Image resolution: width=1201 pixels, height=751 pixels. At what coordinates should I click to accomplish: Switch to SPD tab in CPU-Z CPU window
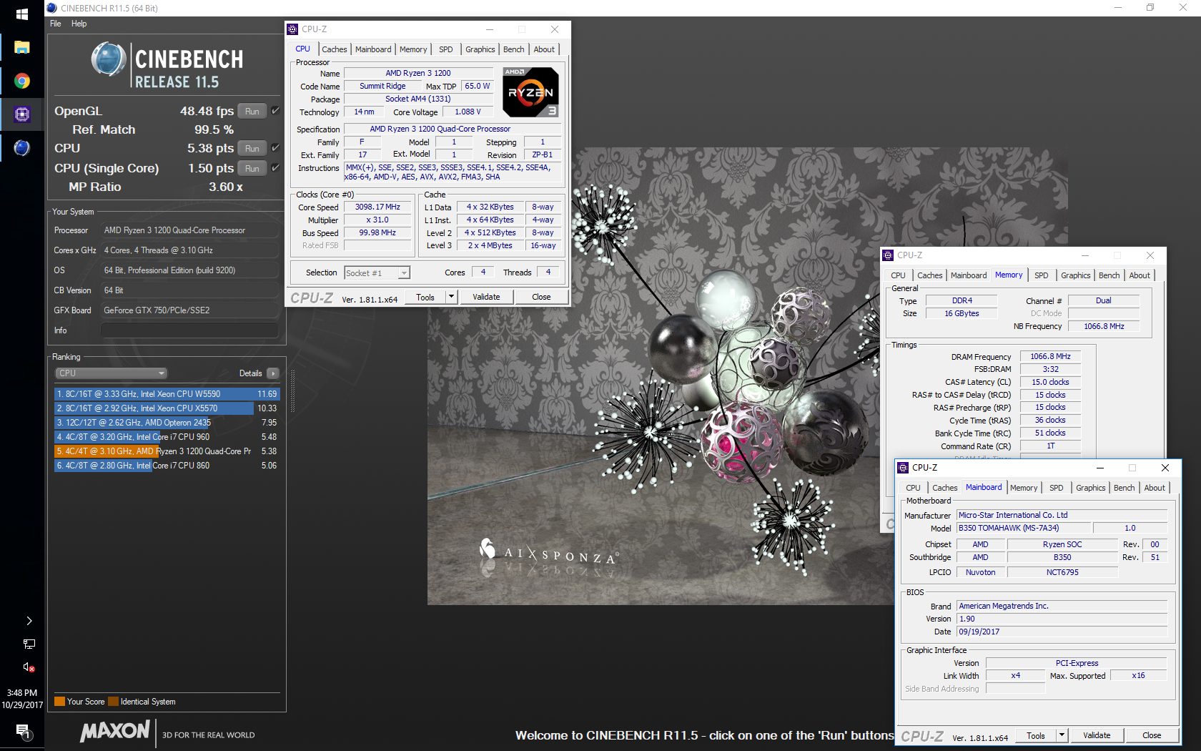pos(445,49)
